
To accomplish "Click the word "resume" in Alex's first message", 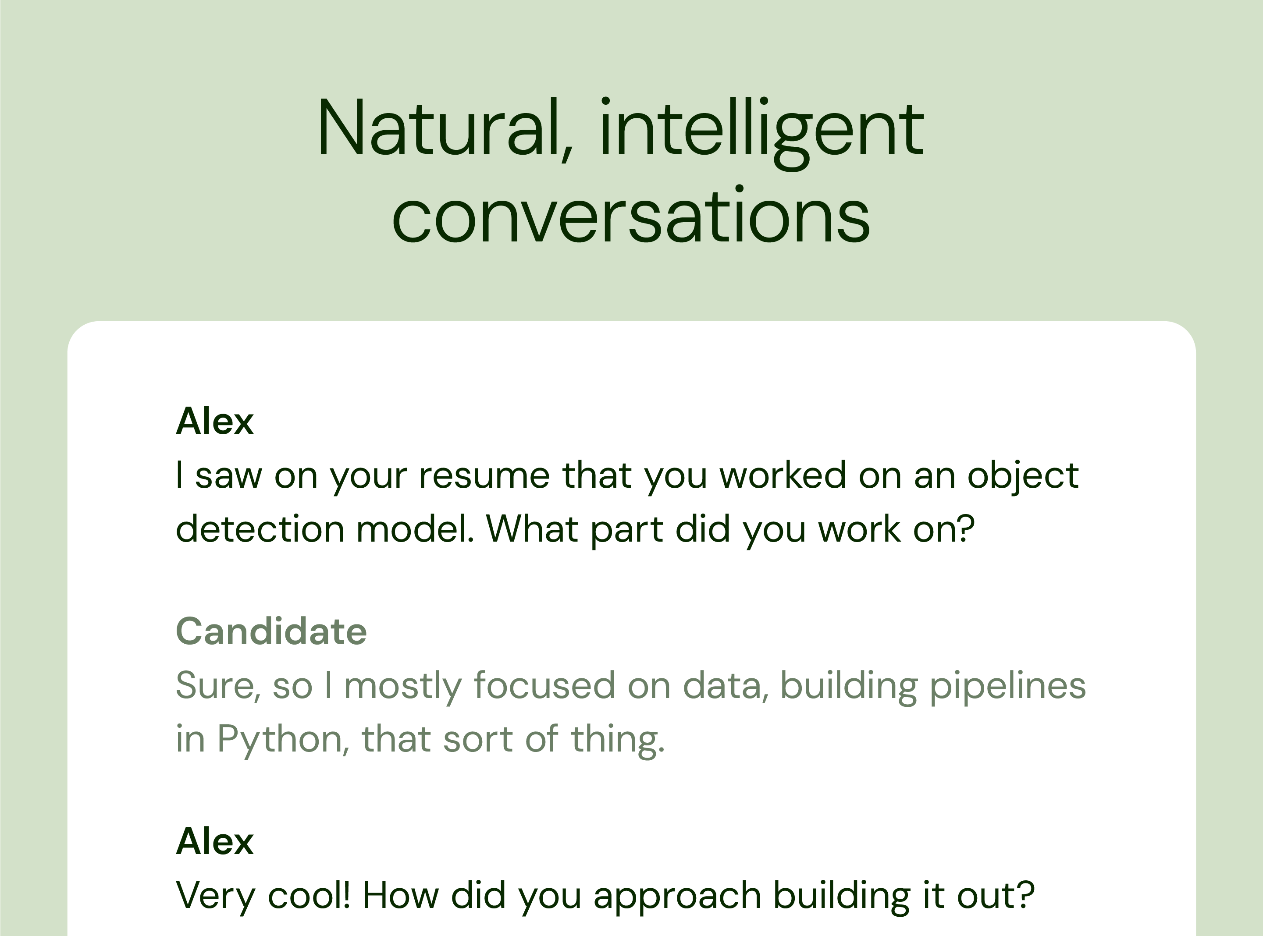I will [x=484, y=475].
